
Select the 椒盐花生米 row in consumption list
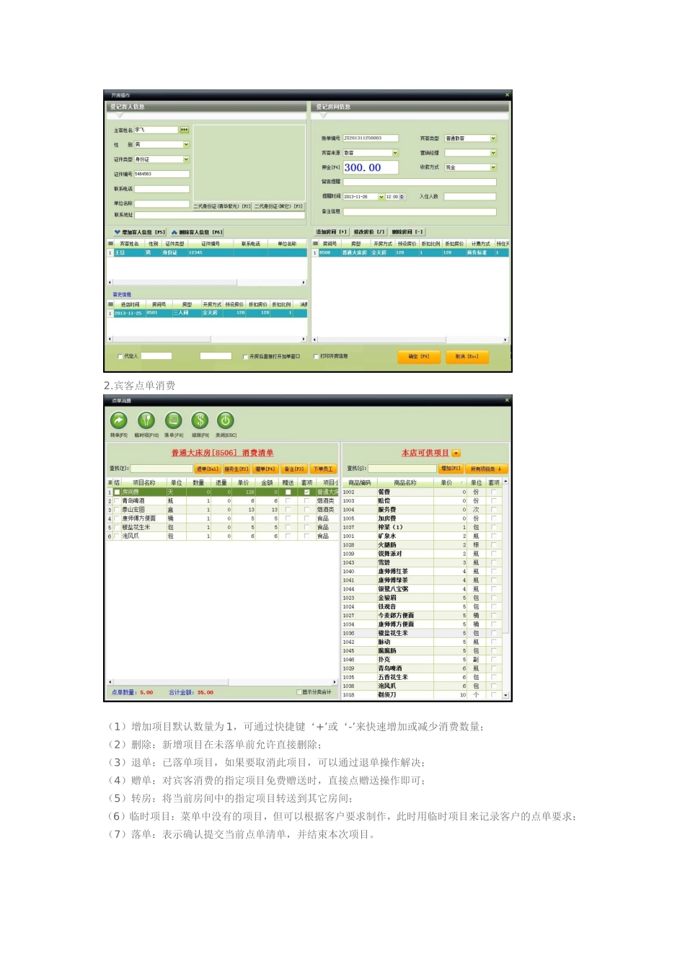223,527
